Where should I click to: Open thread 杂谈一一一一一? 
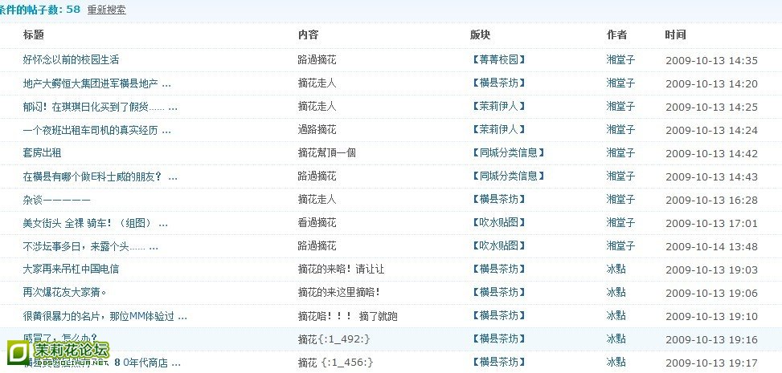[x=56, y=200]
